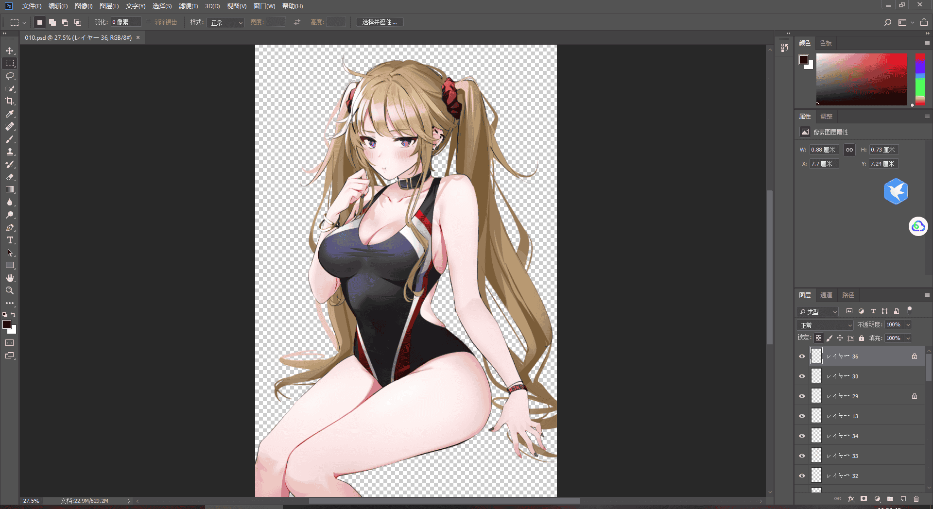Select the Pen tool
Screen dimensions: 933x509
pyautogui.click(x=10, y=227)
